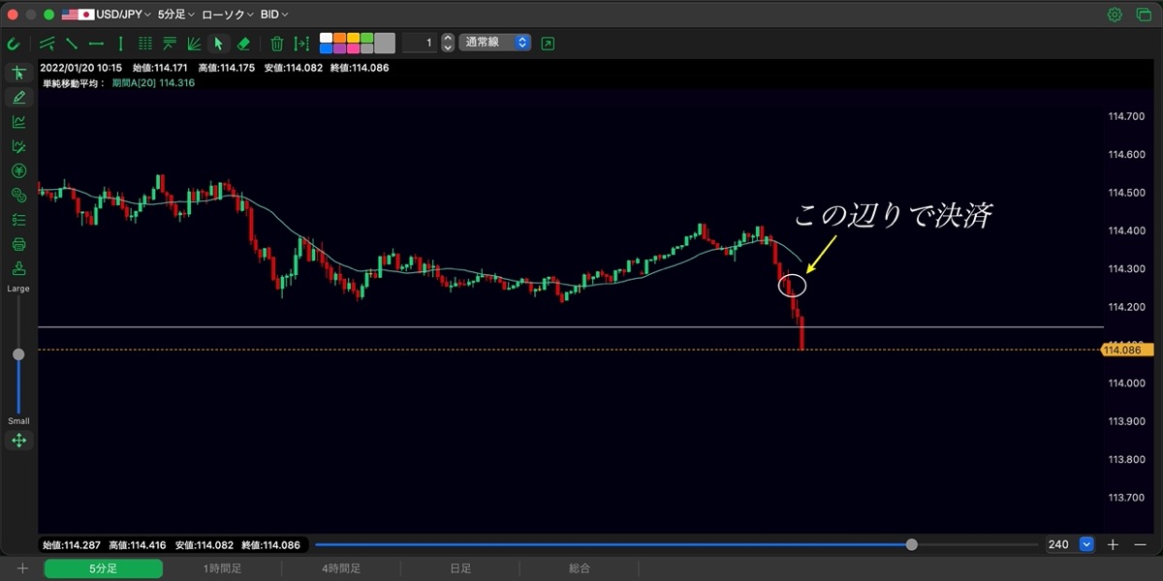Click the yen currency sidebar icon

18,171
